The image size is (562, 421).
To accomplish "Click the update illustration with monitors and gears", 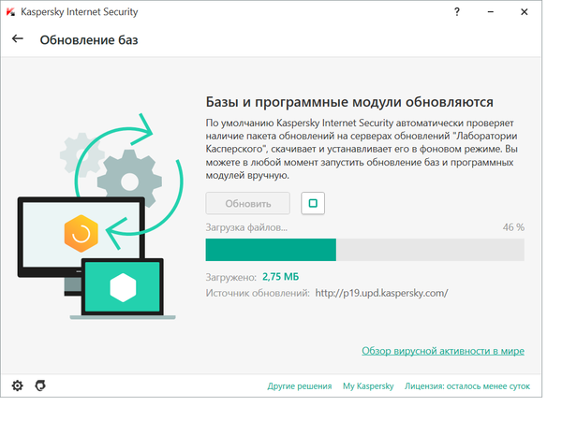I will tap(100, 217).
